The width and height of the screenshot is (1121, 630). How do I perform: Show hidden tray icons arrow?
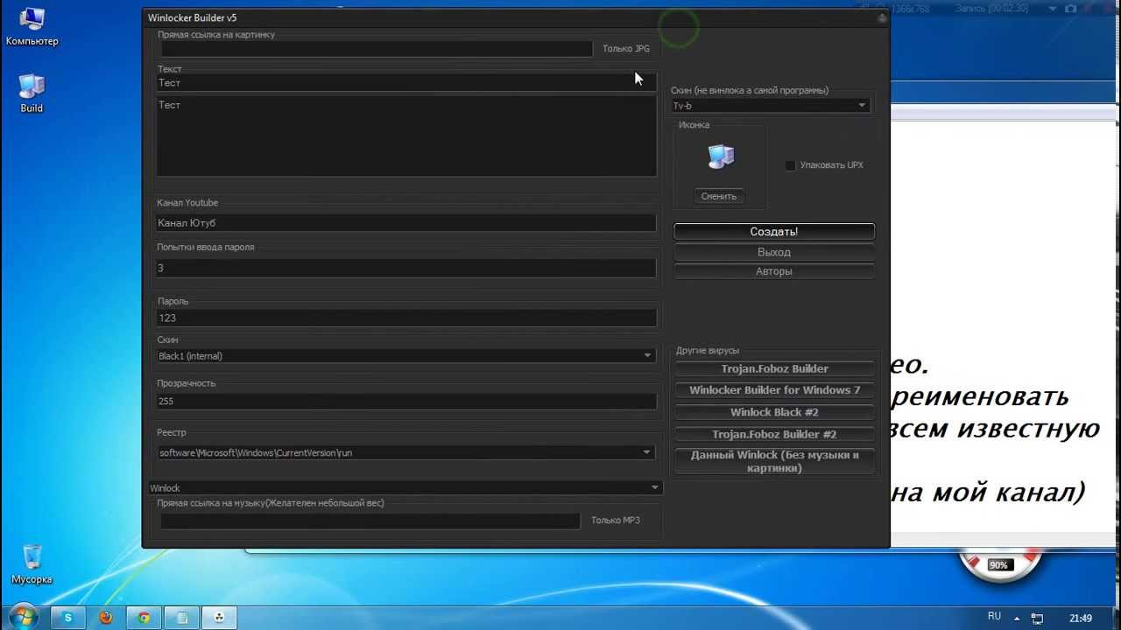(1016, 618)
